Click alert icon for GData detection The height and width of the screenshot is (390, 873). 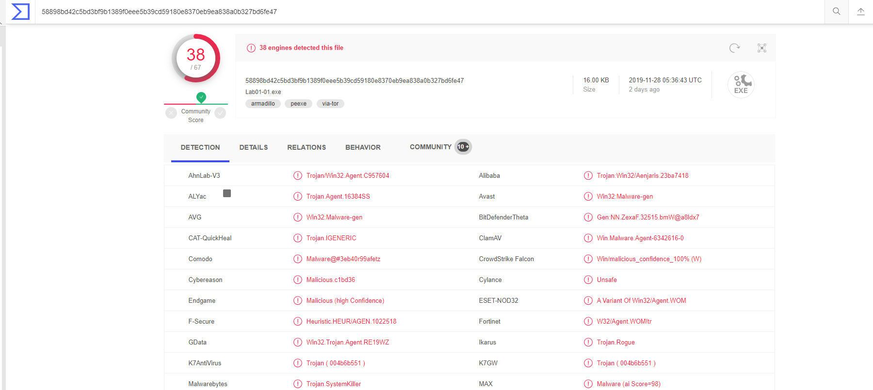pyautogui.click(x=298, y=342)
